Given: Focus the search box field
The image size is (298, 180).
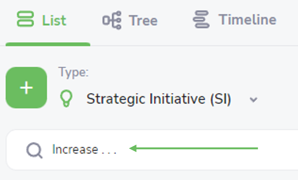Looking at the screenshot, I should point(152,150).
